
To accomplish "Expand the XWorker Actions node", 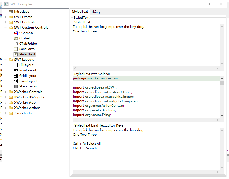I will 6,108.
